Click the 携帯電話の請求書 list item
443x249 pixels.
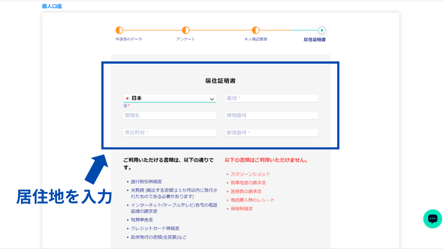(248, 183)
